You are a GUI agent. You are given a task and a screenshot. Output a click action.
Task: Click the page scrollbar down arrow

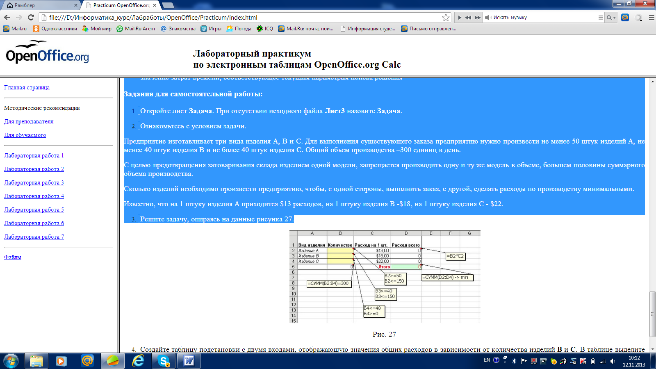[652, 349]
